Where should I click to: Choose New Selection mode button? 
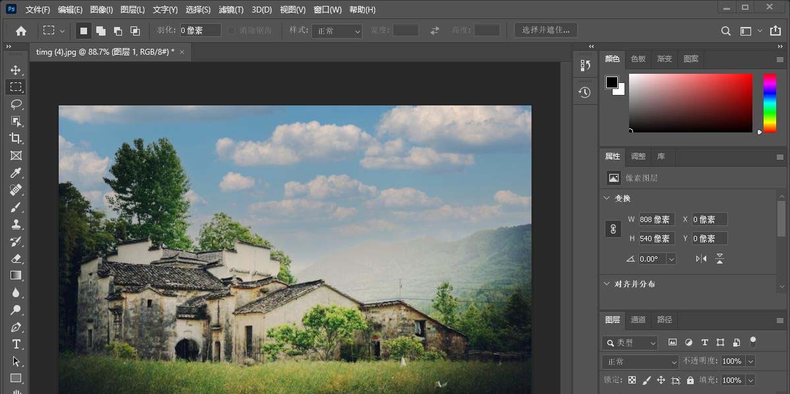(84, 31)
